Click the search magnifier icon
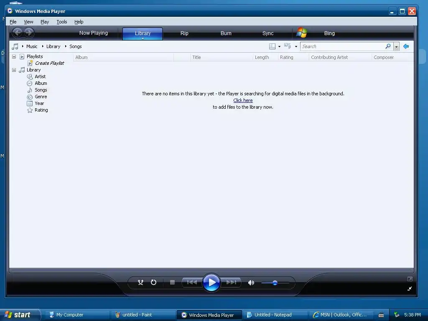 [x=388, y=46]
